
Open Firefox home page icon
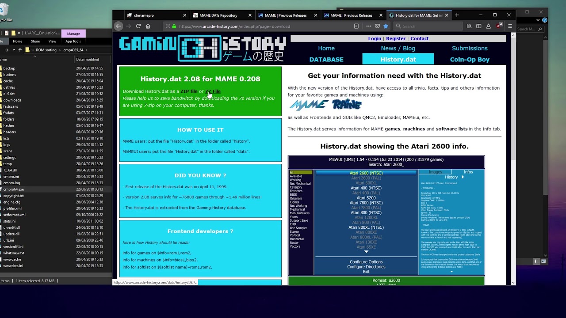(x=148, y=26)
